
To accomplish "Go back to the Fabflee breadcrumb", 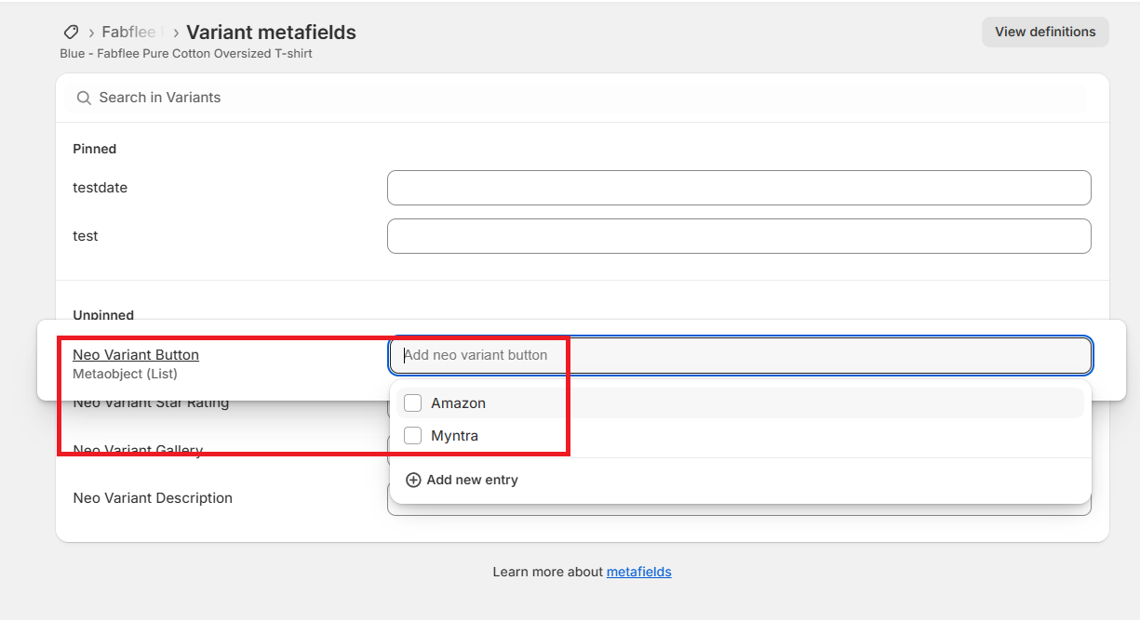I will tap(128, 33).
